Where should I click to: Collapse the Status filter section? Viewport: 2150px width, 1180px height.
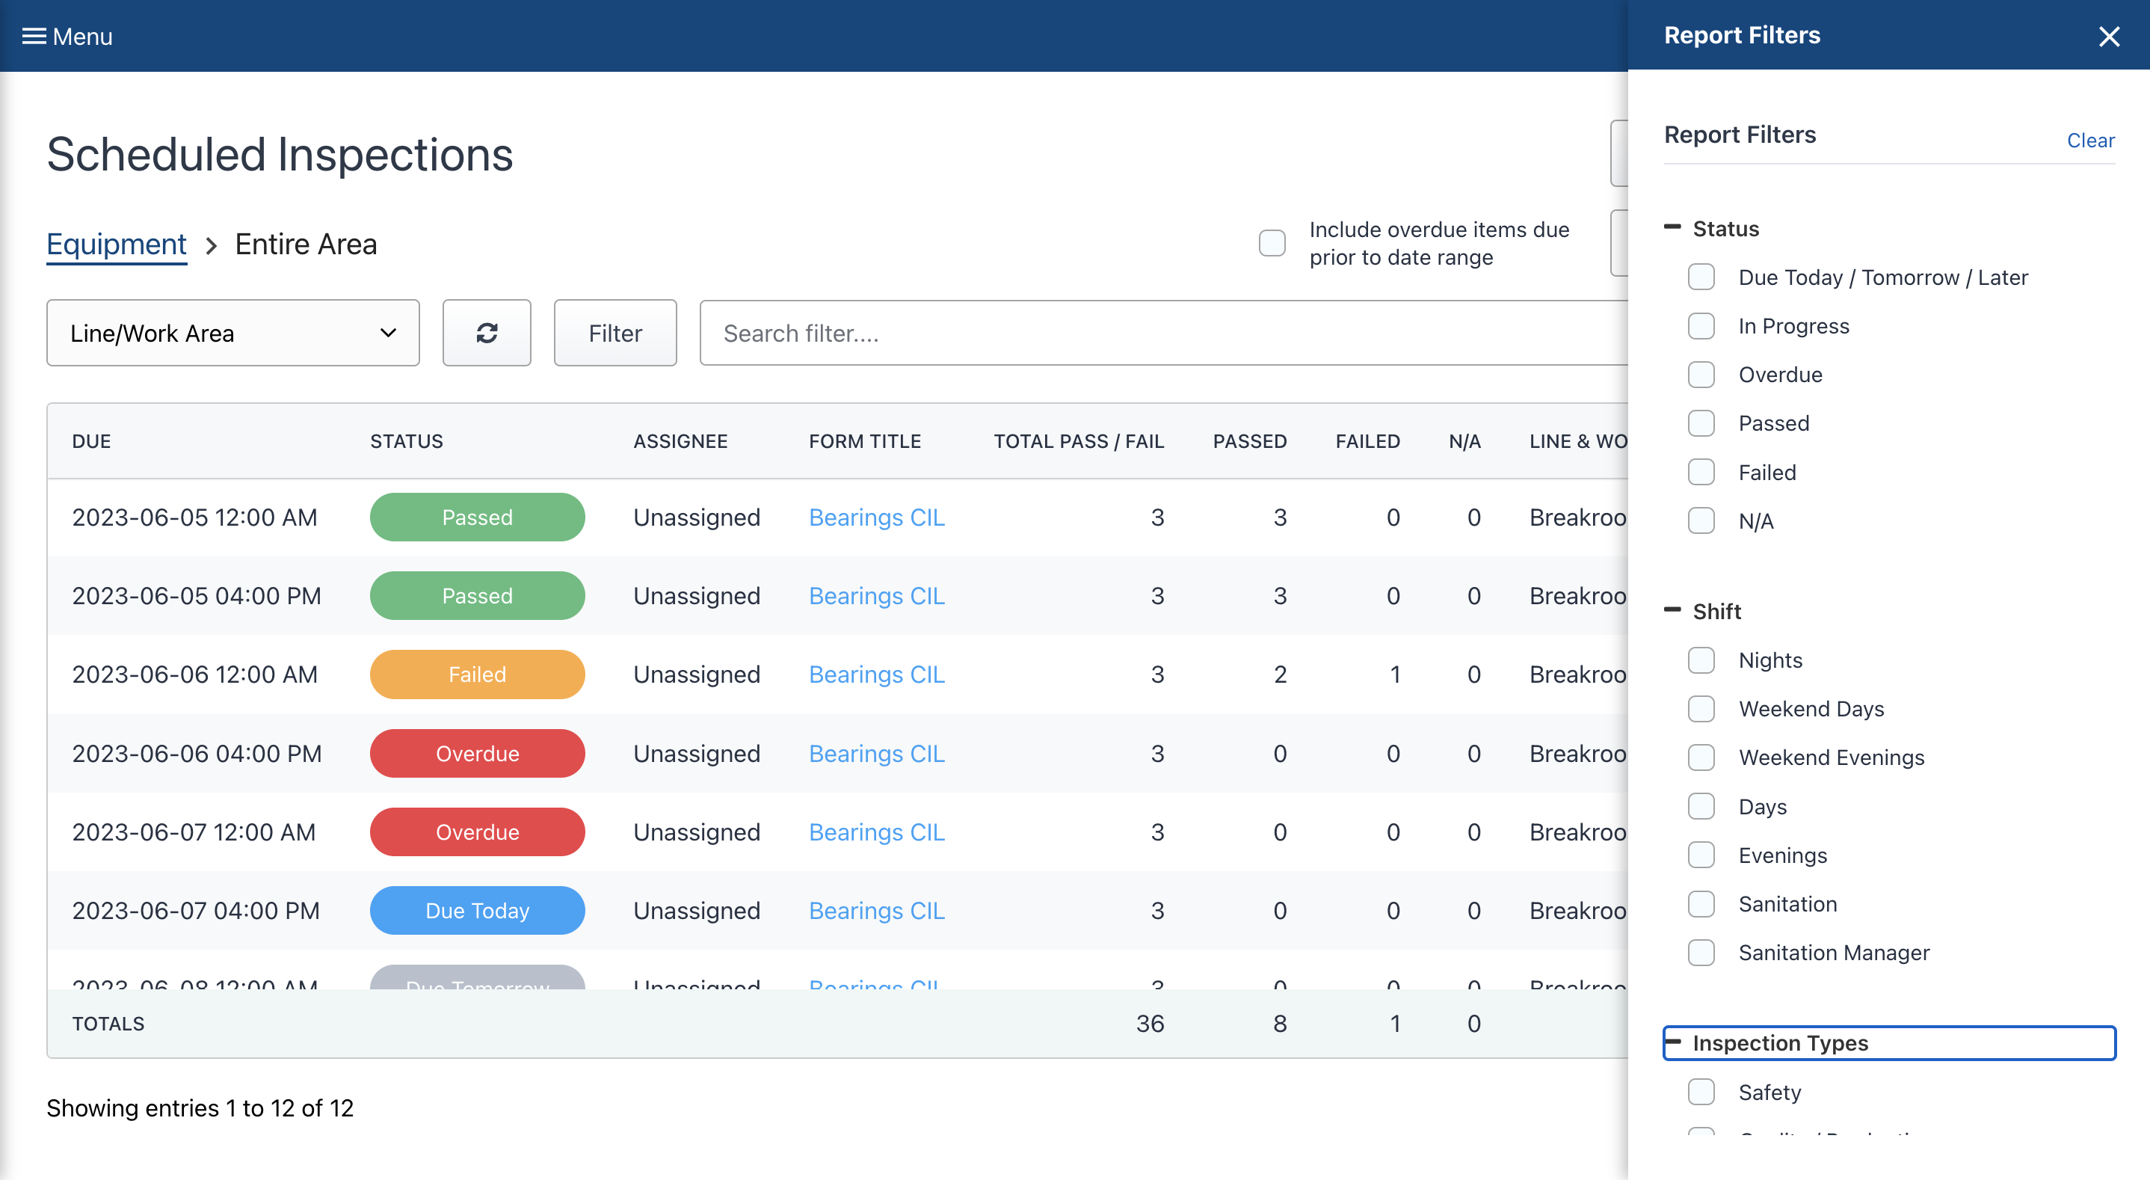pos(1672,228)
